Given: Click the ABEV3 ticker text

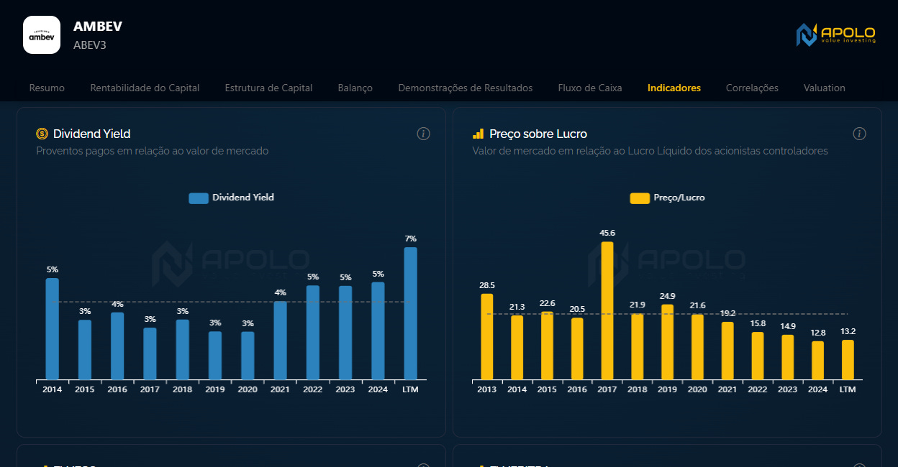Looking at the screenshot, I should (x=90, y=45).
